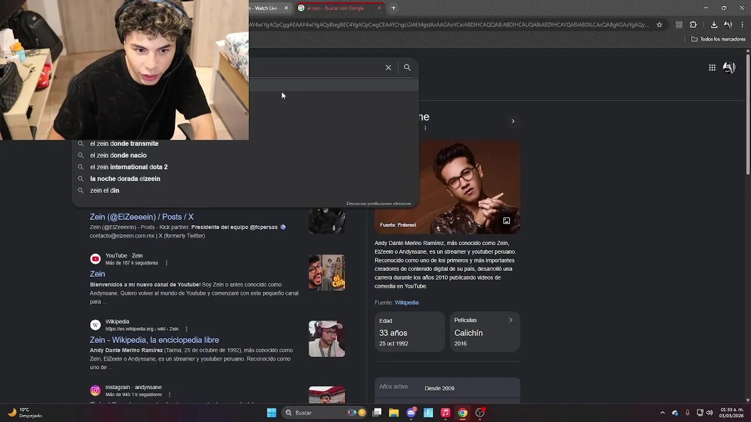Image resolution: width=751 pixels, height=422 pixels.
Task: Open the Google apps grid
Action: (712, 67)
